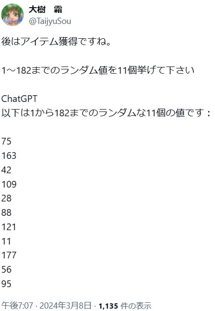Select the number 121
The width and height of the screenshot is (215, 311).
coord(9,227)
